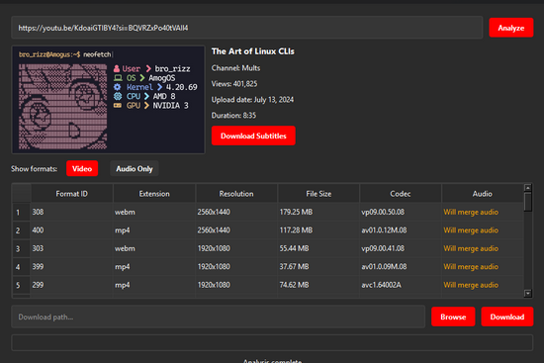Click the table scrollbar up arrow
Image resolution: width=544 pixels, height=363 pixels.
[528, 188]
